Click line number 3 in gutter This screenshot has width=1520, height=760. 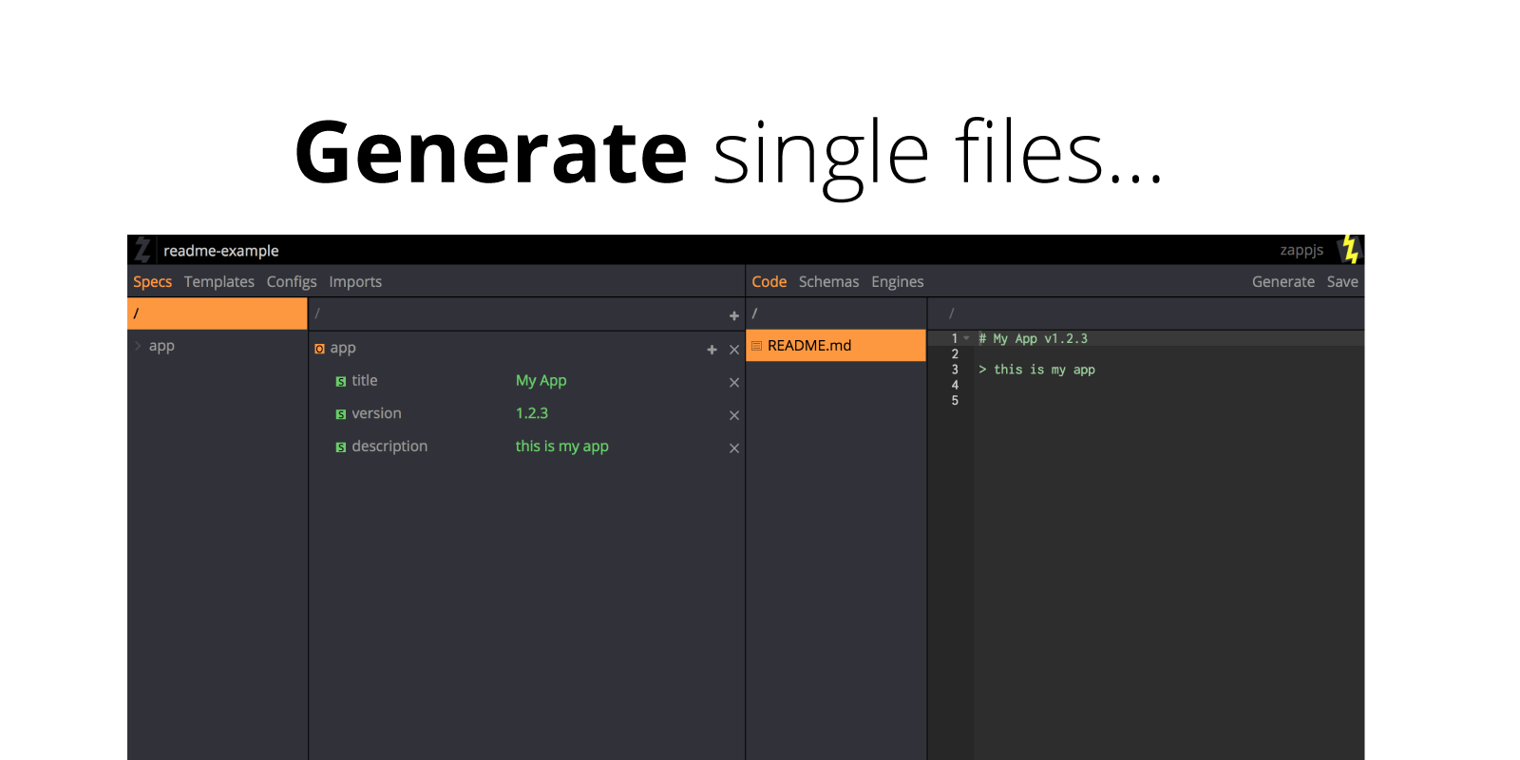point(955,370)
